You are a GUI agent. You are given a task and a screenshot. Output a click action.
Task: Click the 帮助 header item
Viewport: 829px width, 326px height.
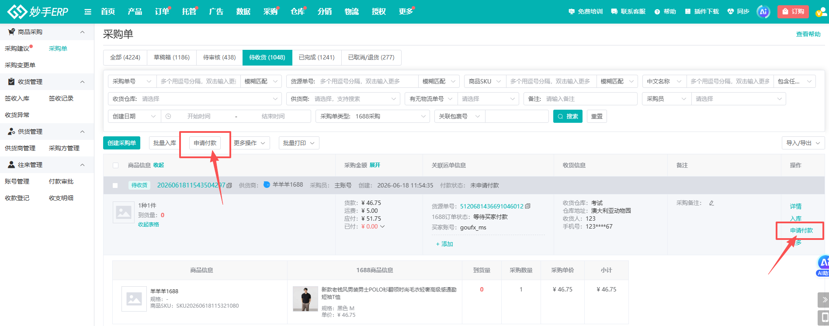point(665,11)
